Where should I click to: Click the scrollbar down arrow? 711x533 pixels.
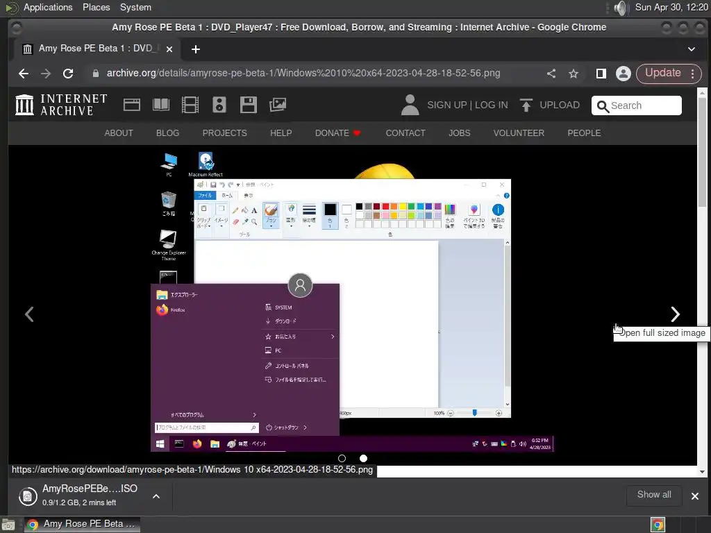click(x=702, y=472)
